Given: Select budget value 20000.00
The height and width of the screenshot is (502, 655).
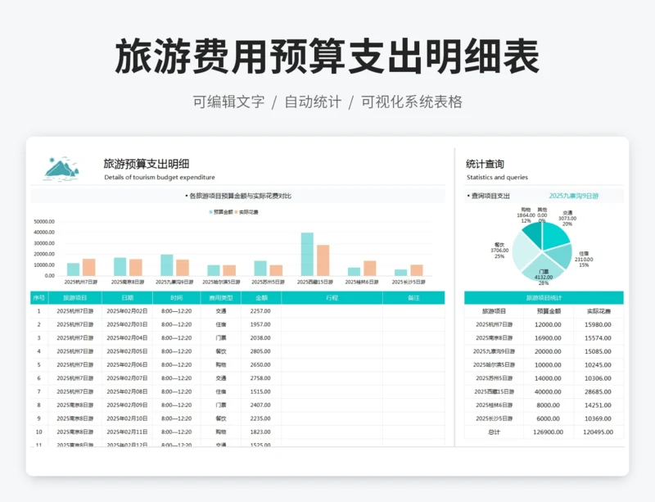Looking at the screenshot, I should click(x=548, y=351).
